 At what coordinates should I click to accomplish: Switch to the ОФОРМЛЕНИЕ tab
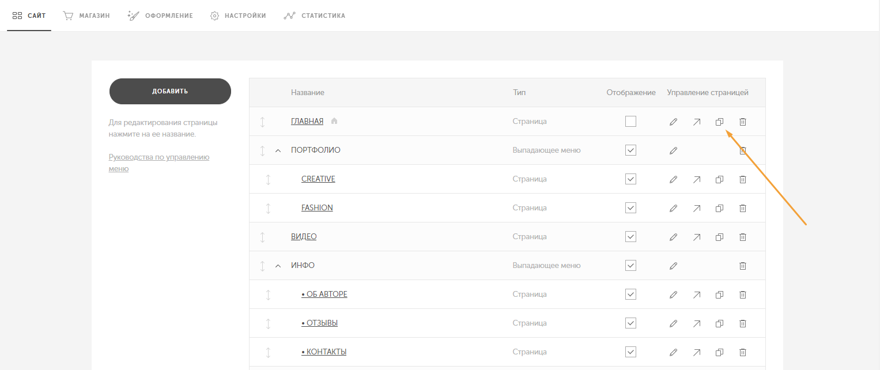pos(160,16)
